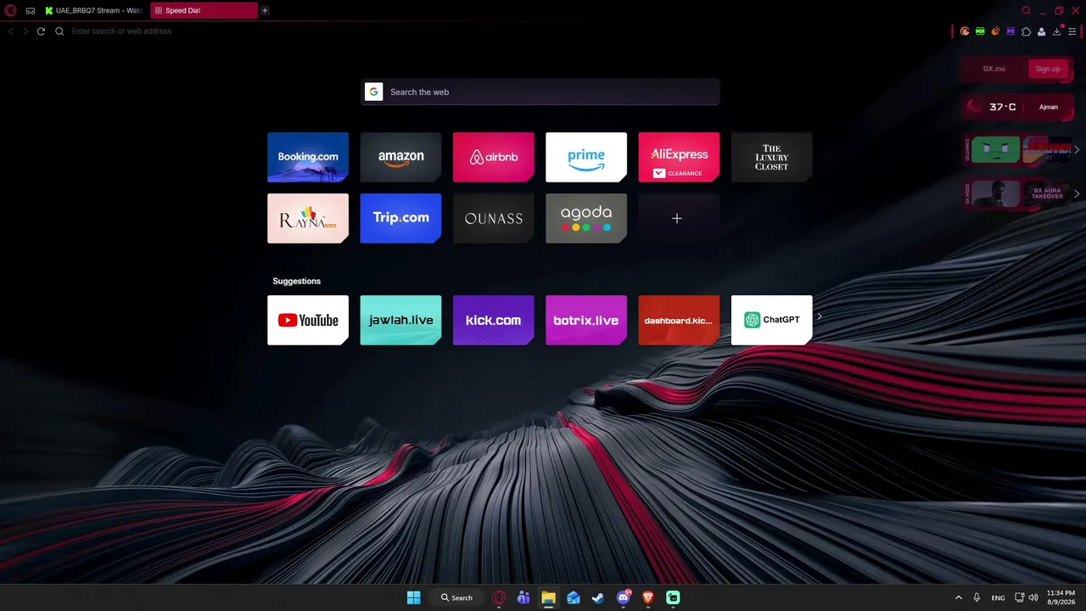The width and height of the screenshot is (1086, 611).
Task: Open the orange crescent extension icon
Action: tap(965, 31)
